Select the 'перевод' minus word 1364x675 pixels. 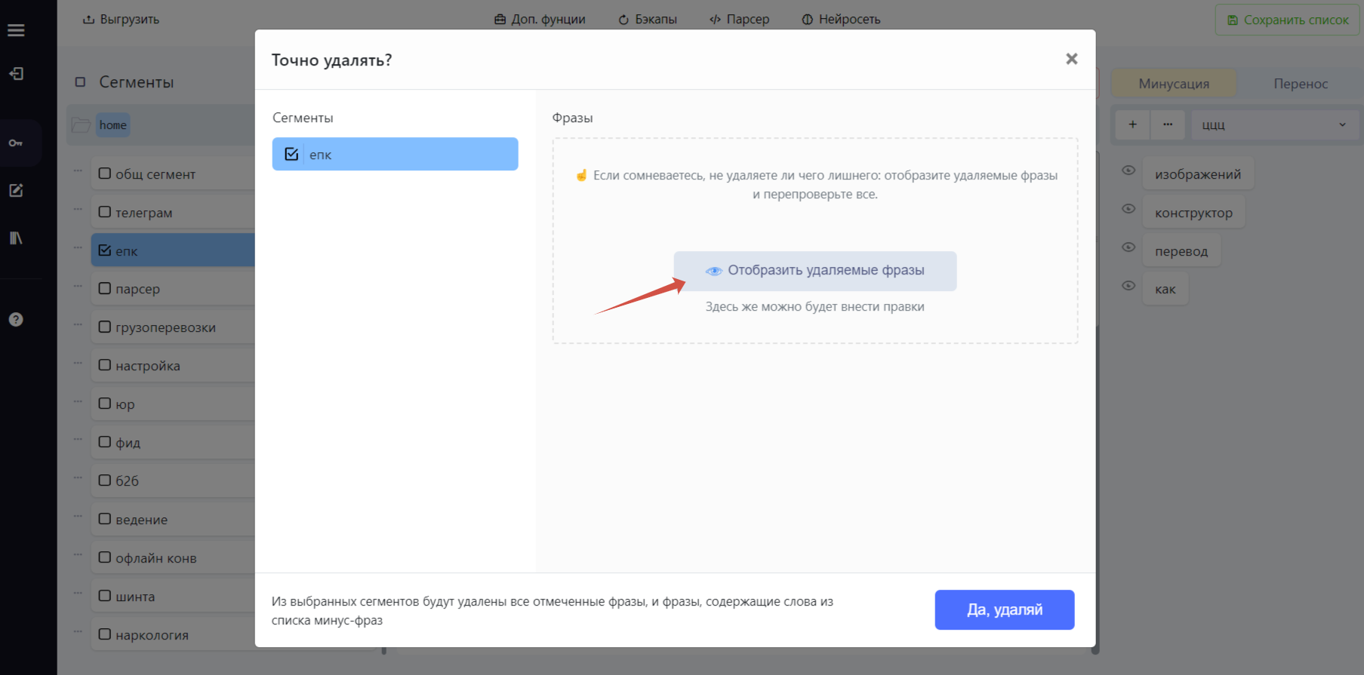pyautogui.click(x=1181, y=251)
